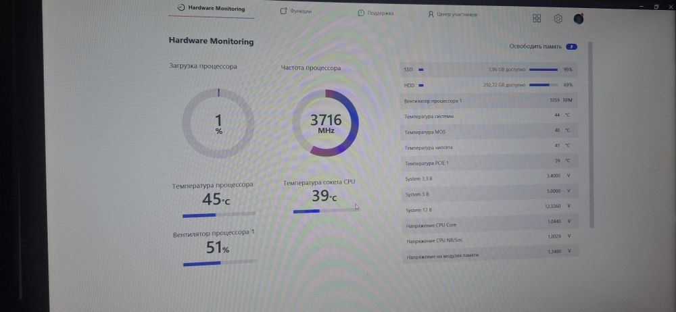Select the Напряжение CPU Core row

coord(489,224)
